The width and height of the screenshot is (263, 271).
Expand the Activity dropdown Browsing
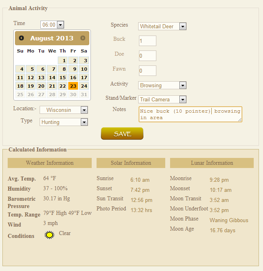(162, 85)
